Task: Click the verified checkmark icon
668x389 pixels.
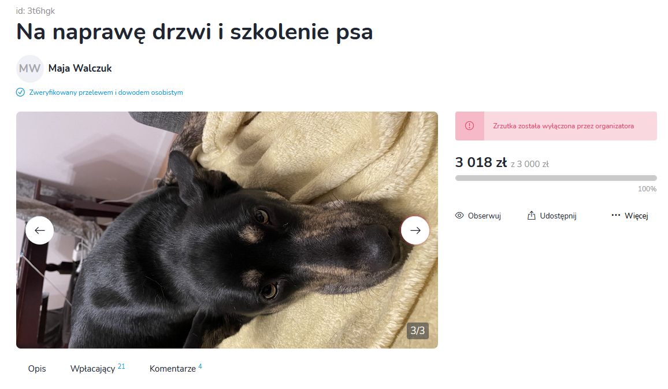Action: tap(20, 92)
